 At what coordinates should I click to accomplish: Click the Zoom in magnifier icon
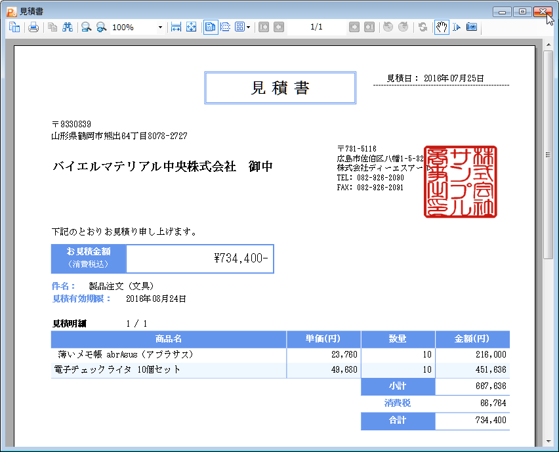pos(101,28)
